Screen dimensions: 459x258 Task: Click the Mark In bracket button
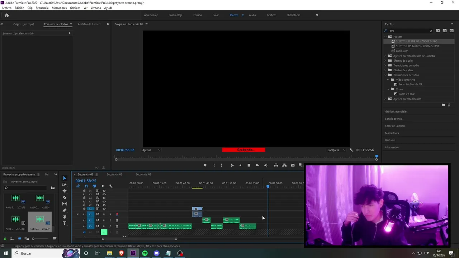[214, 165]
